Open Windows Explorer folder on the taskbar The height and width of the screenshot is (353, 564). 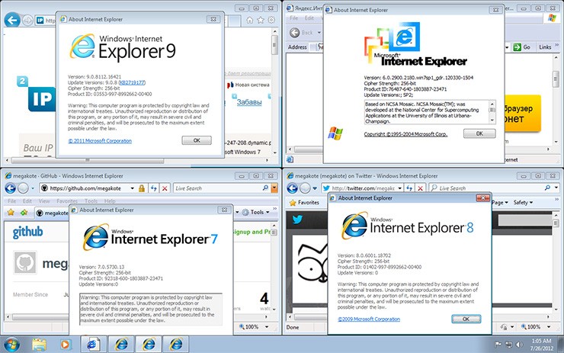point(39,345)
